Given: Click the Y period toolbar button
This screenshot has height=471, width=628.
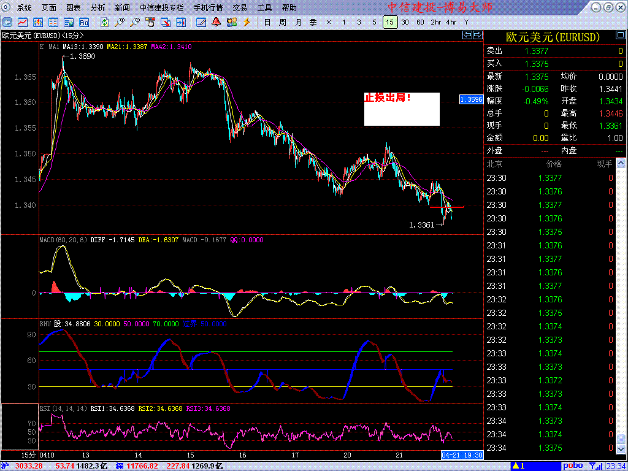Looking at the screenshot, I should coord(466,22).
